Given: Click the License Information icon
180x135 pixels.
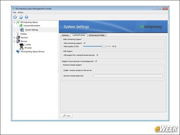Looking at the screenshot, I should pos(21,26).
